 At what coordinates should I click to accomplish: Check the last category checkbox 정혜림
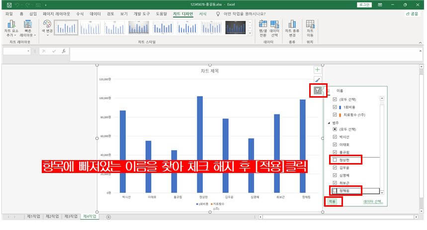tap(335, 191)
